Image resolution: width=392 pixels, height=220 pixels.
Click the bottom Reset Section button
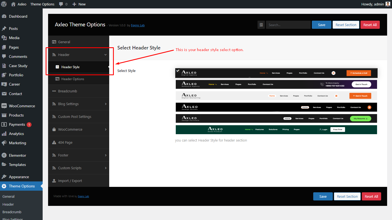click(x=347, y=196)
